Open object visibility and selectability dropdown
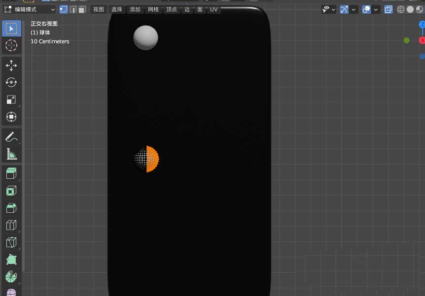Image resolution: width=425 pixels, height=296 pixels. 328,9
